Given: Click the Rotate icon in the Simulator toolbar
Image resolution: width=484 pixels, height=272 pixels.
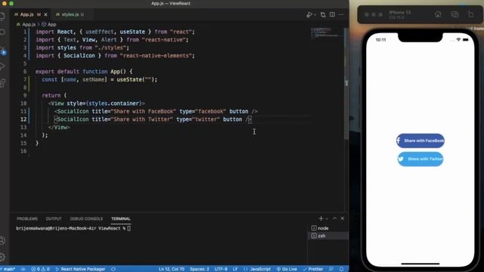Looking at the screenshot, I should pyautogui.click(x=470, y=14).
